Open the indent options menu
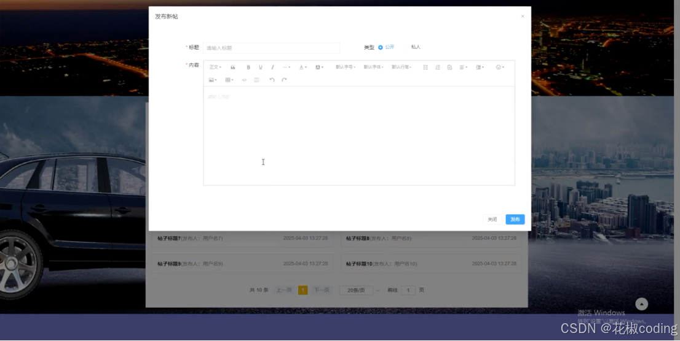Viewport: 680px width, 341px height. (480, 67)
